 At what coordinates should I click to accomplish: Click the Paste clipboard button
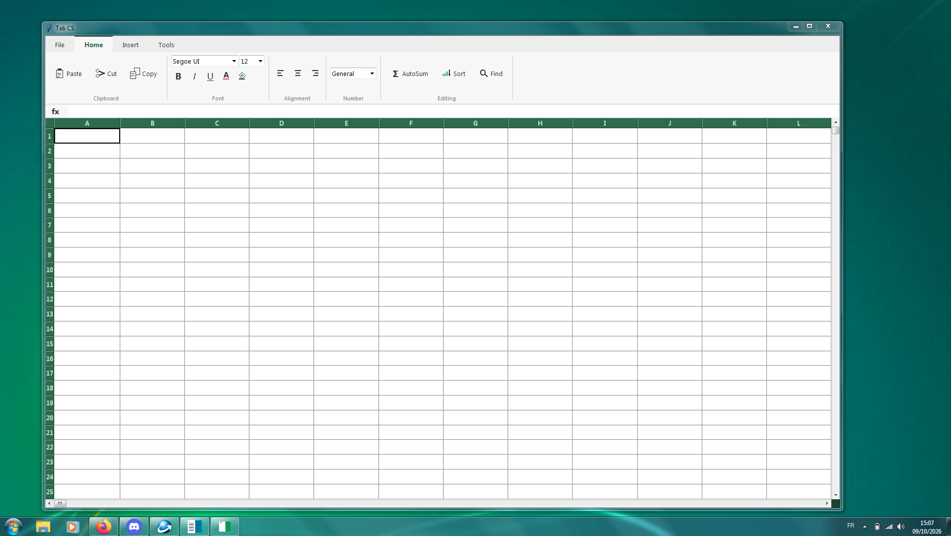click(x=69, y=74)
